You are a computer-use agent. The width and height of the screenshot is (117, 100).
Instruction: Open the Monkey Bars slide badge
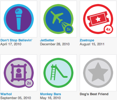[x=59, y=73]
